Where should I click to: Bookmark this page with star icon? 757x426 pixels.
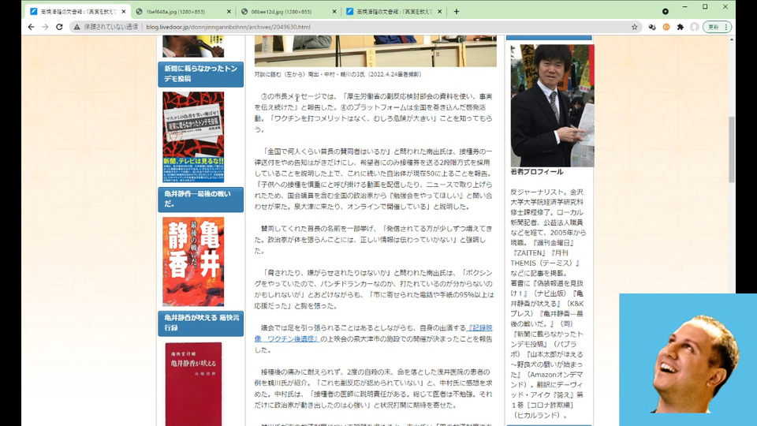(634, 27)
